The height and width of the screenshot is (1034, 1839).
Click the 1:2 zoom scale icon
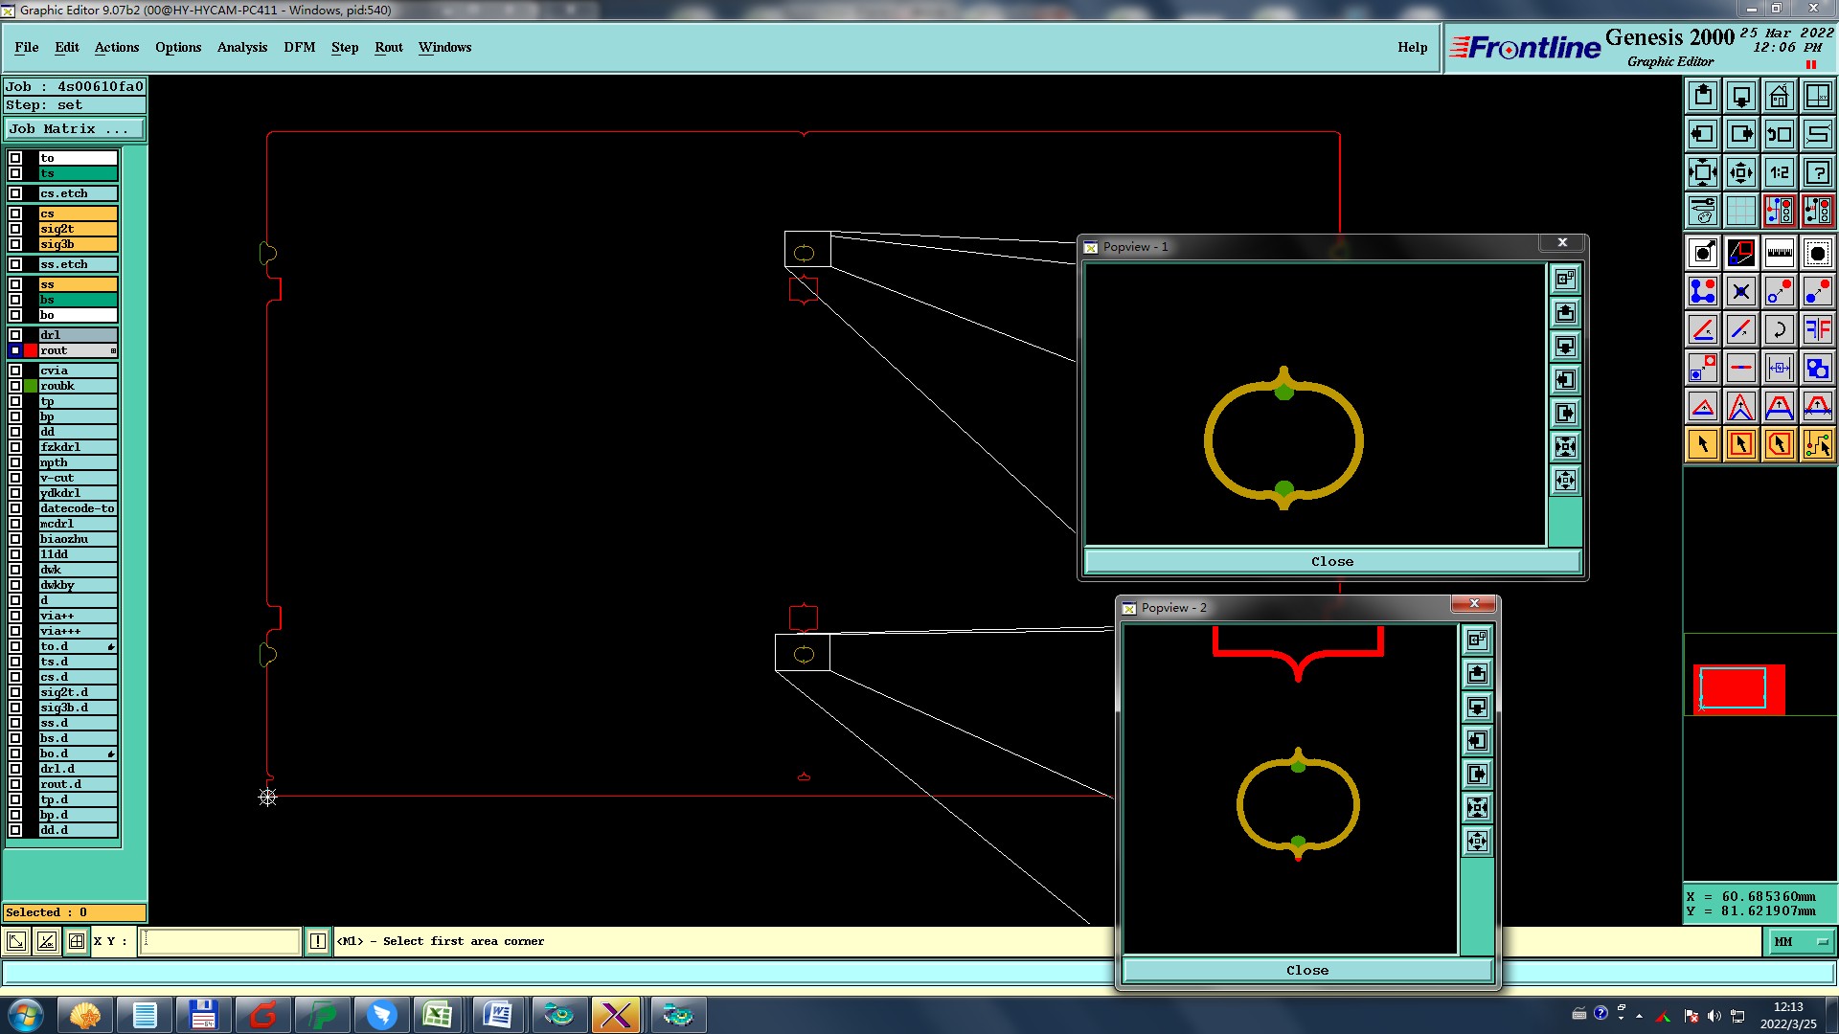click(1779, 173)
